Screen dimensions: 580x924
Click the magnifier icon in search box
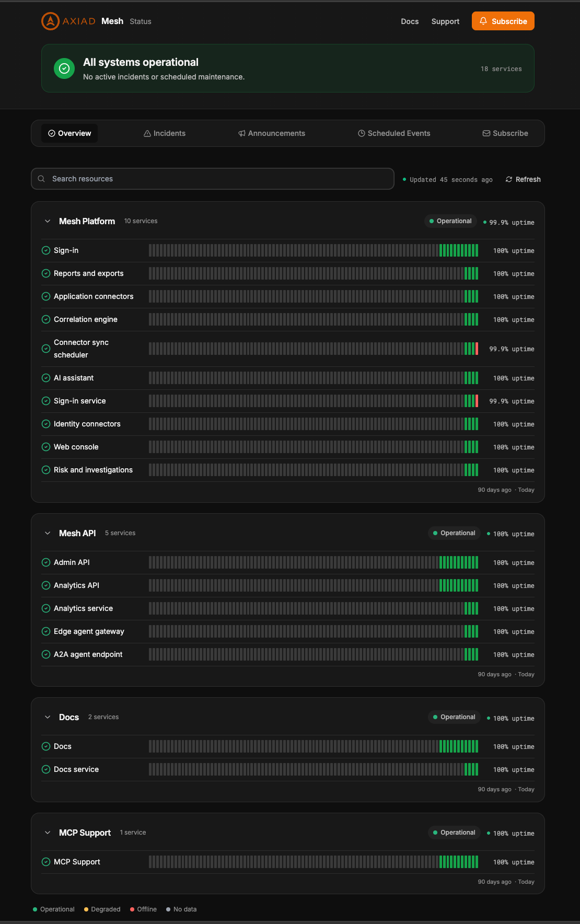(x=41, y=179)
